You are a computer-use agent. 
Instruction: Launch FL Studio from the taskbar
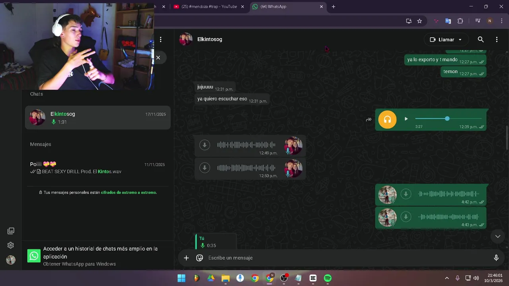(x=196, y=278)
